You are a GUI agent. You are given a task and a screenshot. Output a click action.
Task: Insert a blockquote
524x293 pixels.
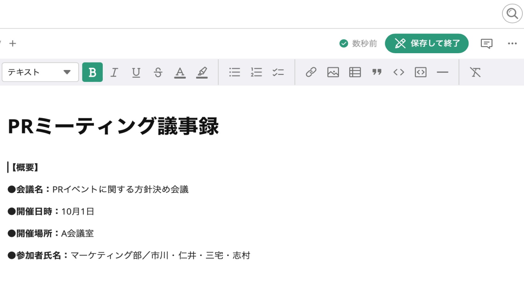click(377, 72)
